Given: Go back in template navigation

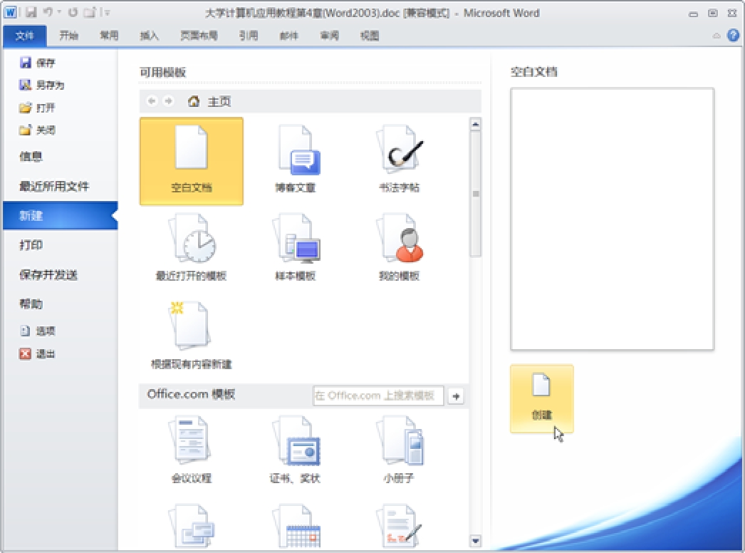Looking at the screenshot, I should [152, 100].
